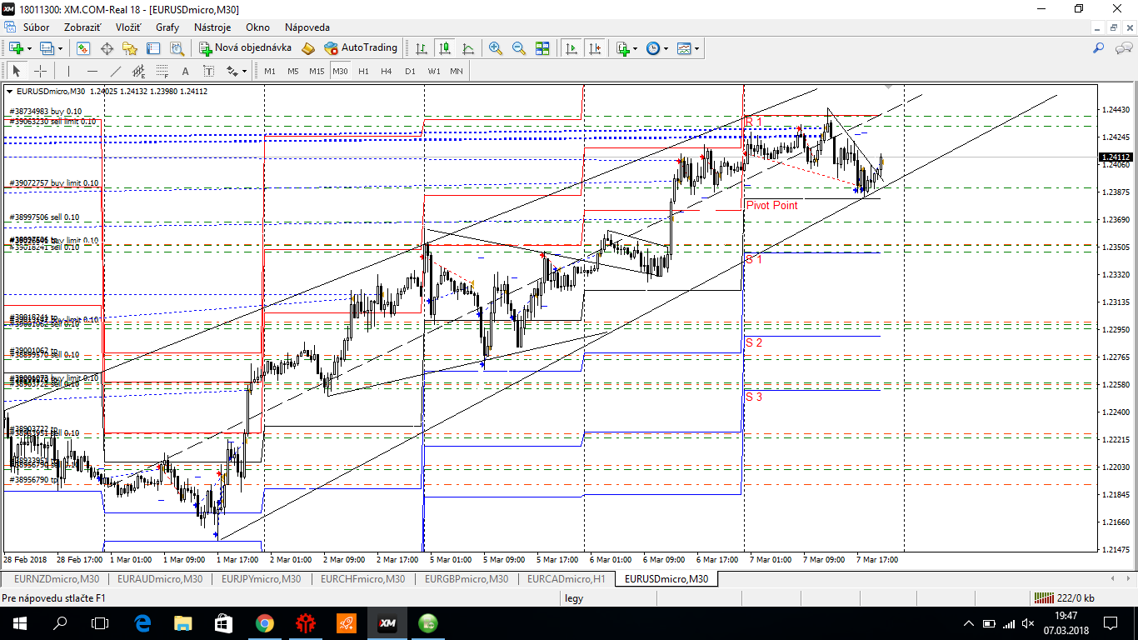Expand the arrows tool dropdown arrow
The width and height of the screenshot is (1138, 640).
click(244, 71)
